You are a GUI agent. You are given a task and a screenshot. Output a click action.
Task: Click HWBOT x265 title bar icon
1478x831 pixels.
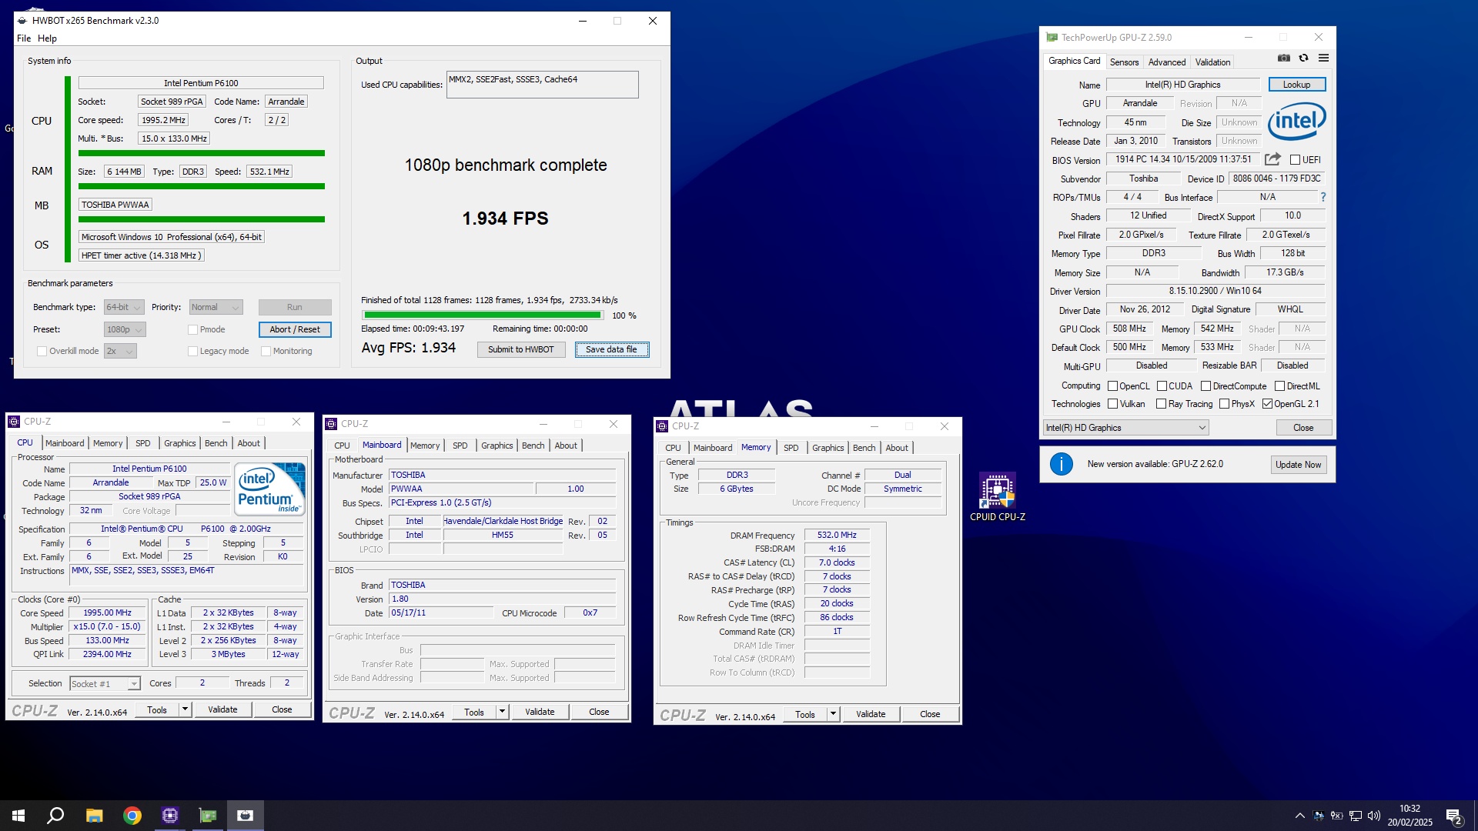click(x=22, y=21)
